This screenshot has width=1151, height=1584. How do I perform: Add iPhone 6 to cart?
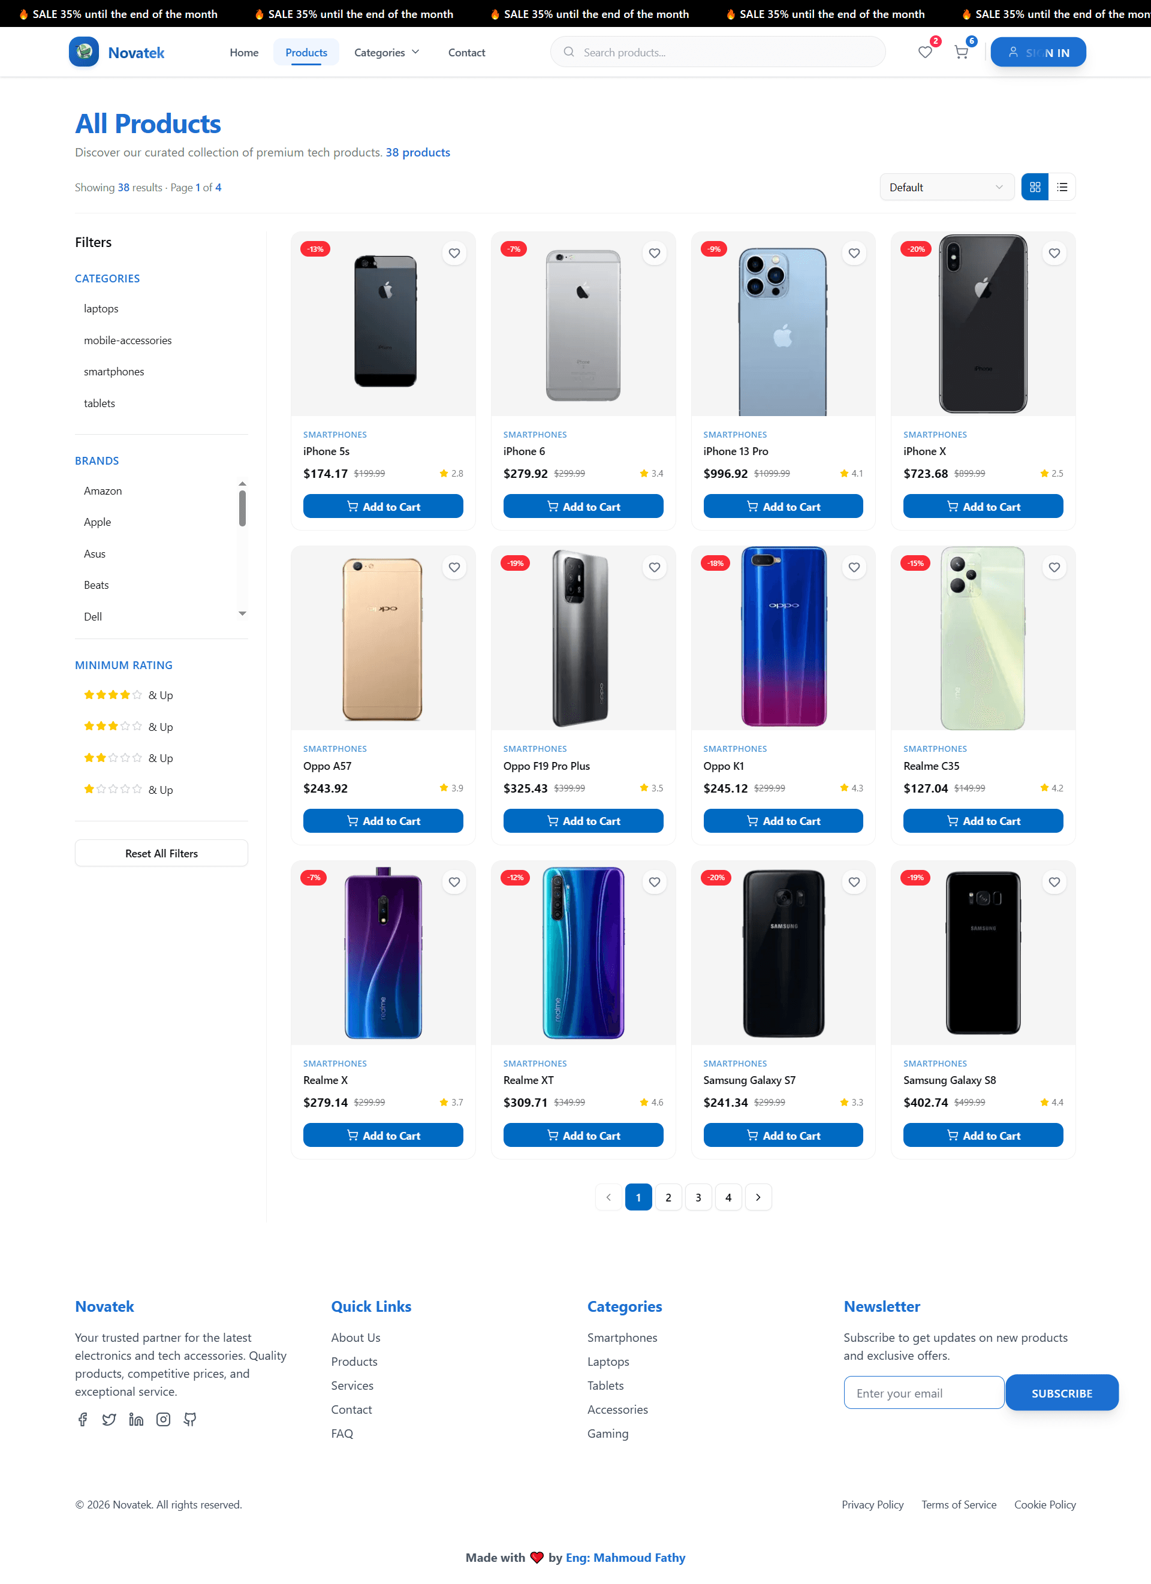[x=583, y=505]
